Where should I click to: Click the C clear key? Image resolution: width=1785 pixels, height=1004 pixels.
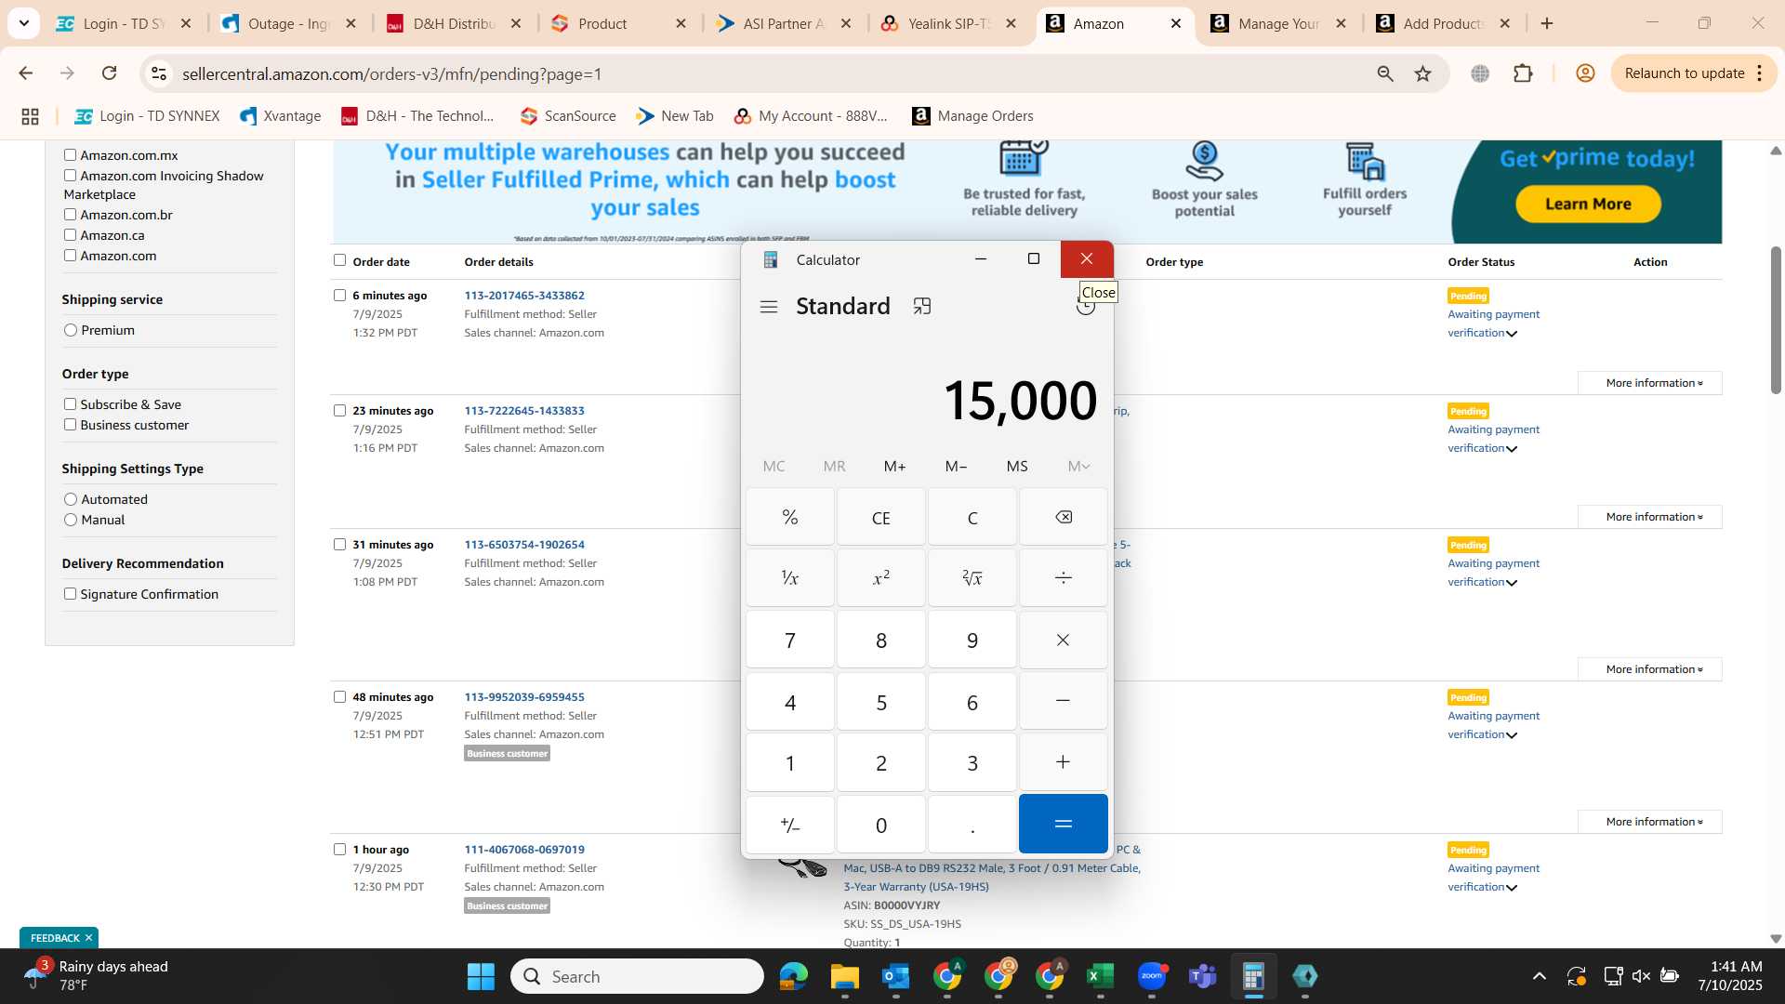972,517
